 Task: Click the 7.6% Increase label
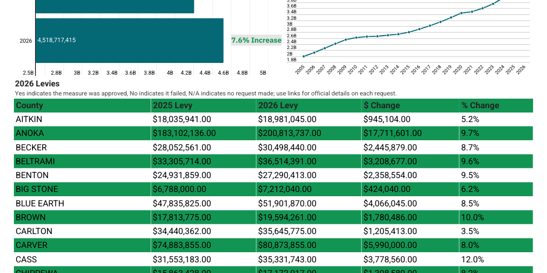tap(256, 40)
